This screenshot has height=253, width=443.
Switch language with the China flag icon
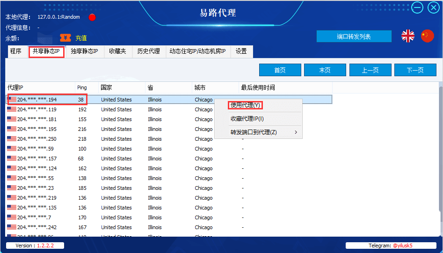(427, 36)
